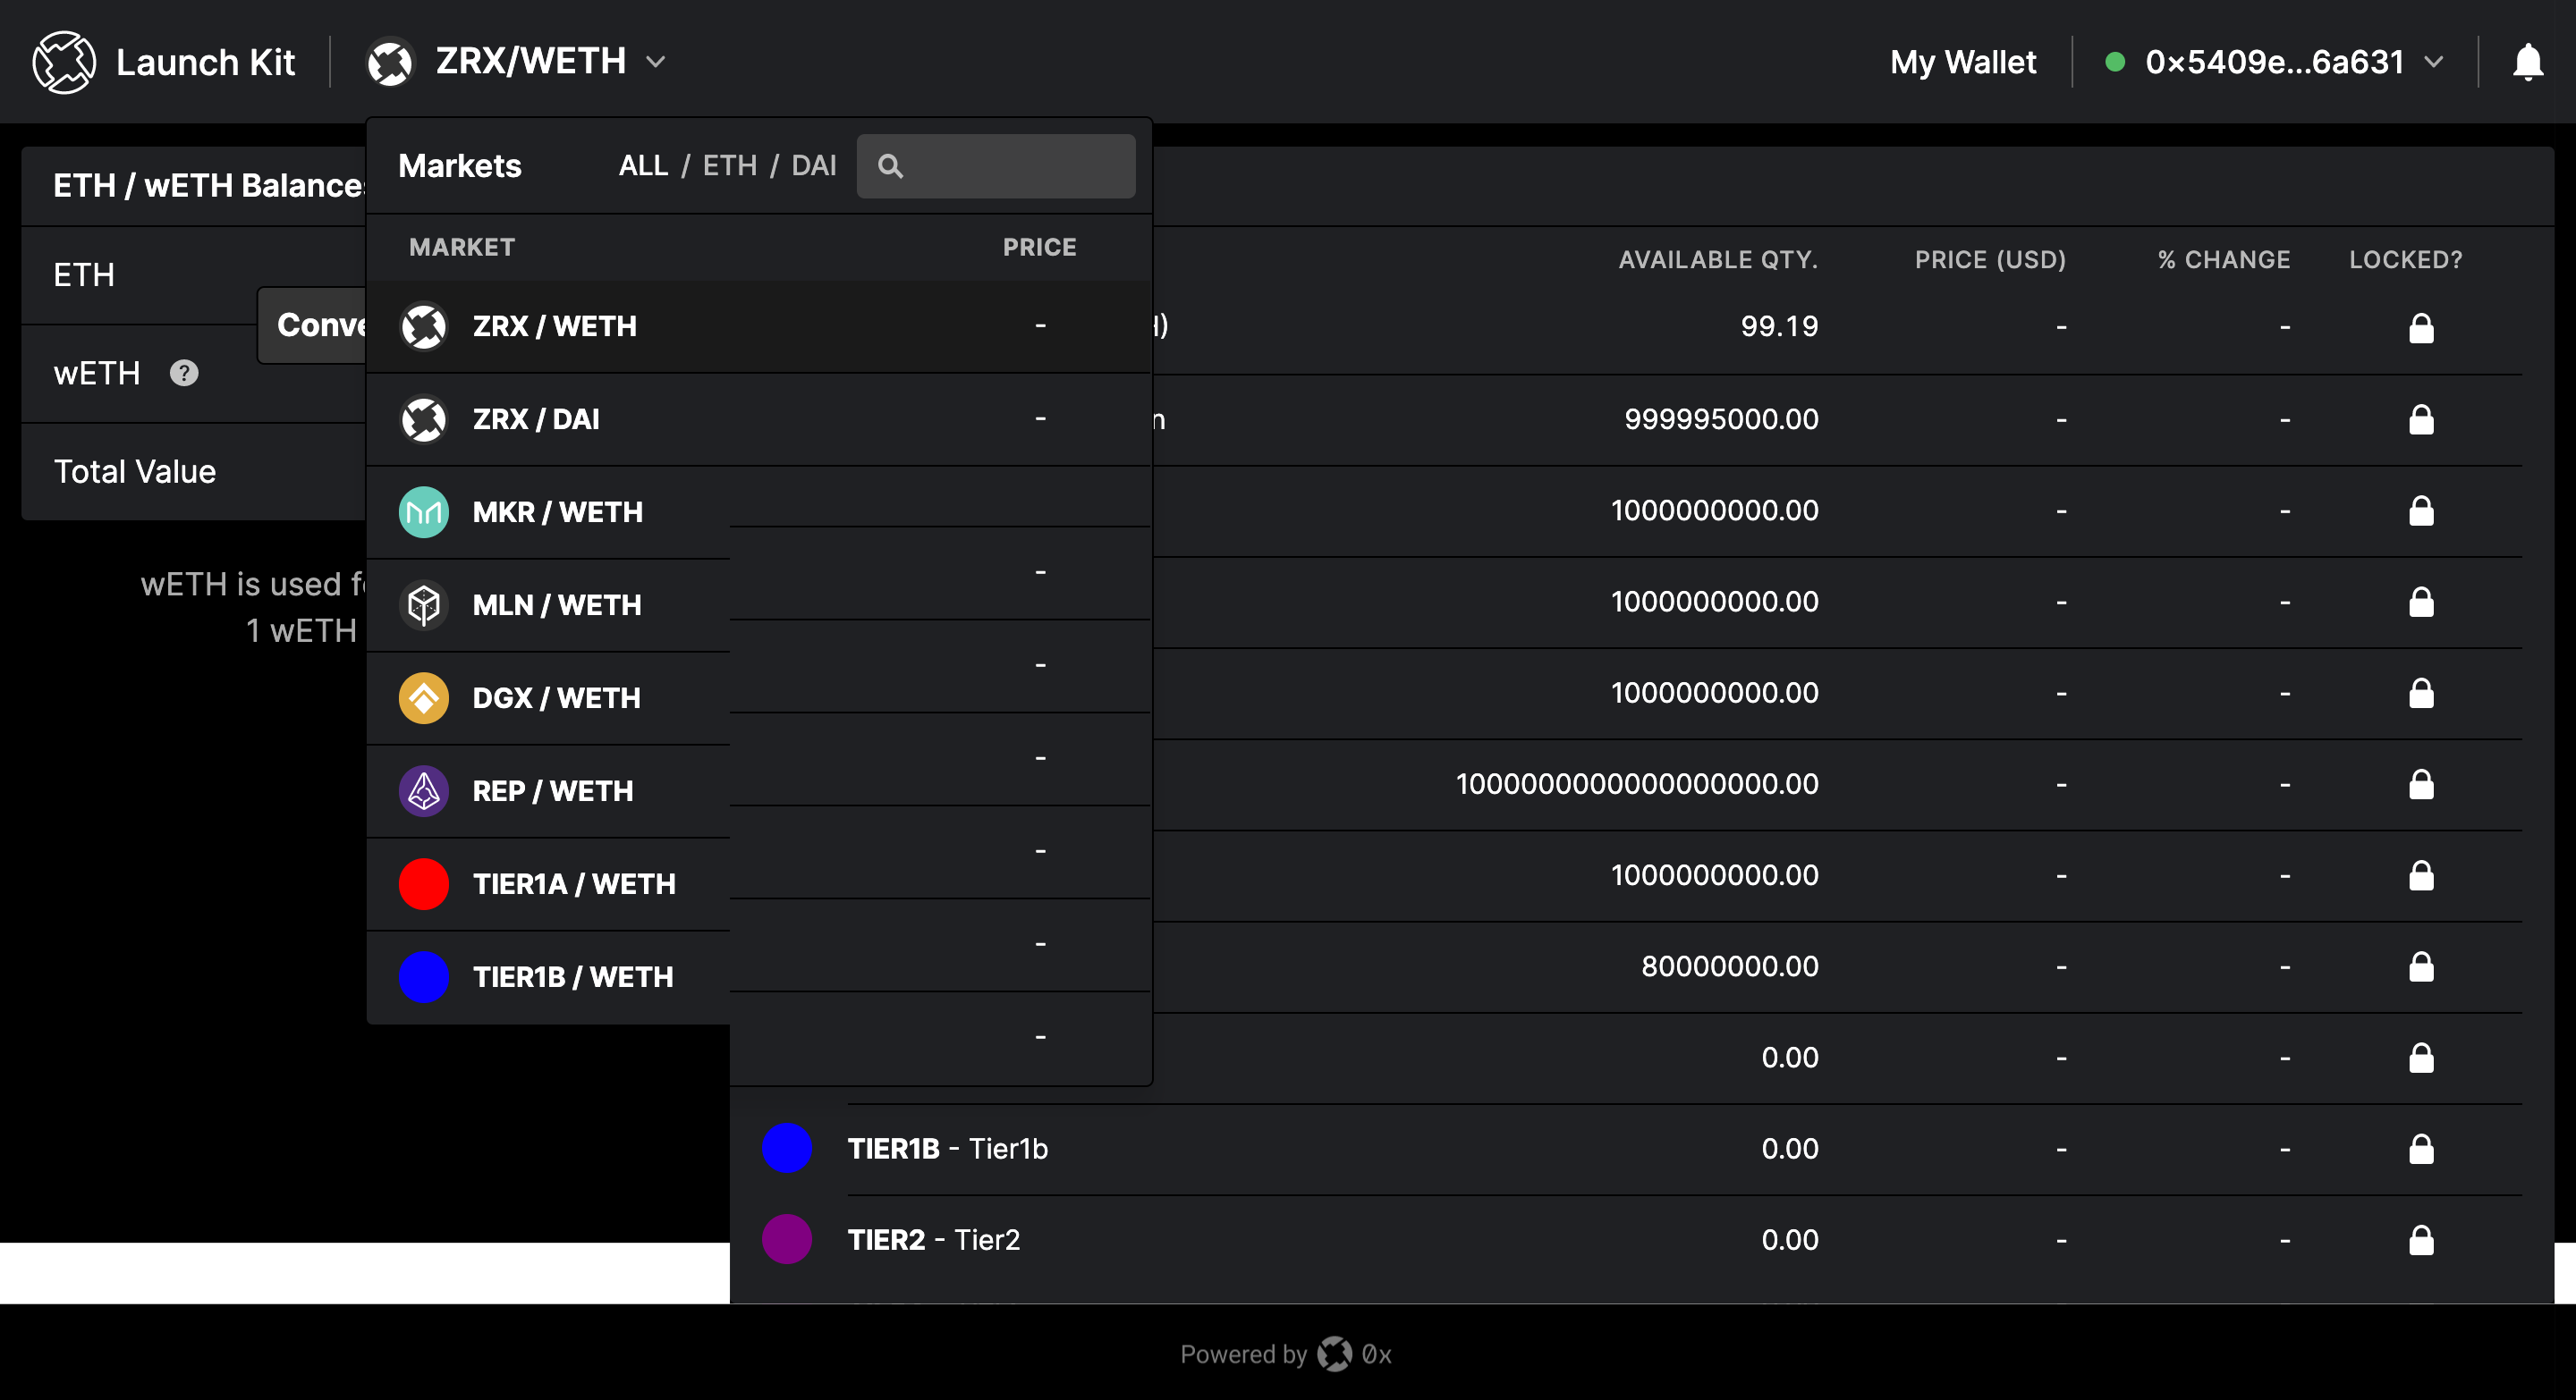Select the TIER1A / WETH market
The image size is (2576, 1400).
point(574,883)
